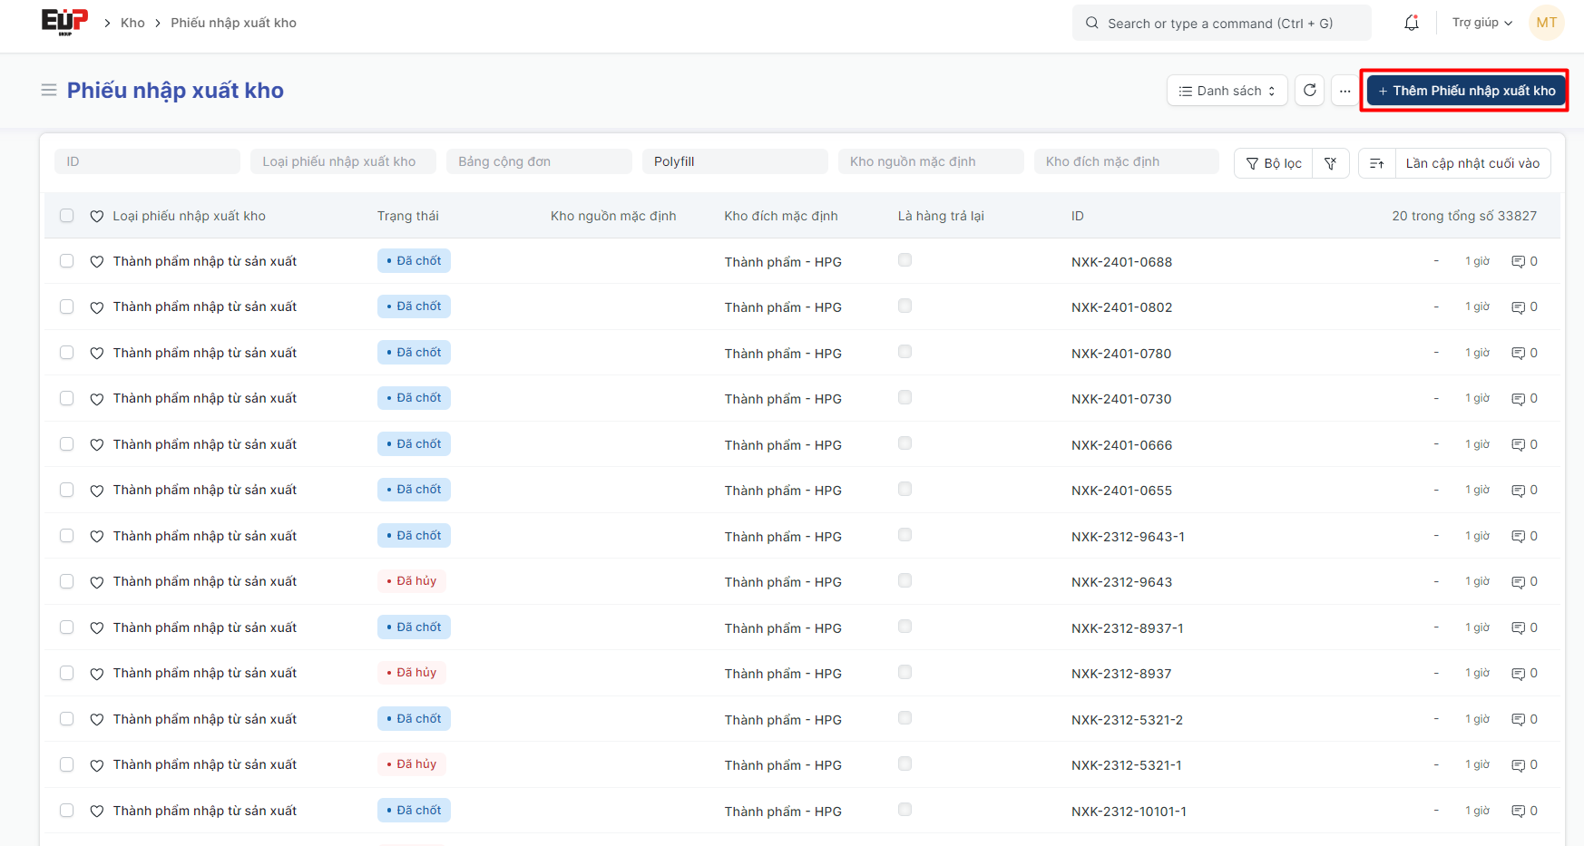1584x846 pixels.
Task: Clear filters with the filter-x icon
Action: click(1330, 163)
